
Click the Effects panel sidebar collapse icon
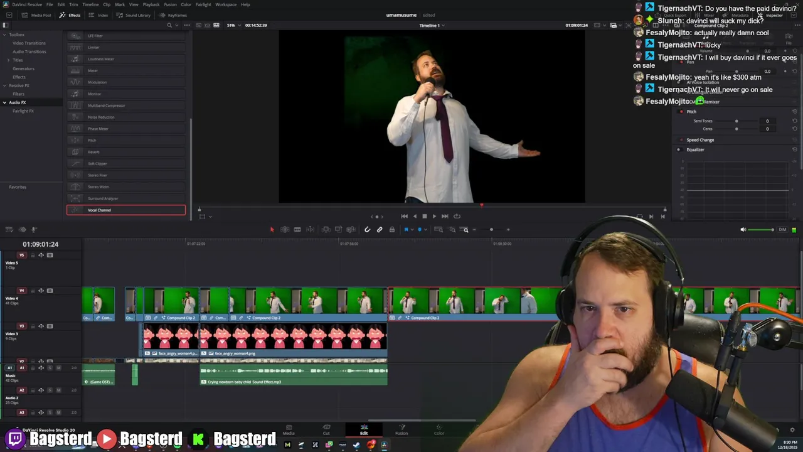[5, 25]
